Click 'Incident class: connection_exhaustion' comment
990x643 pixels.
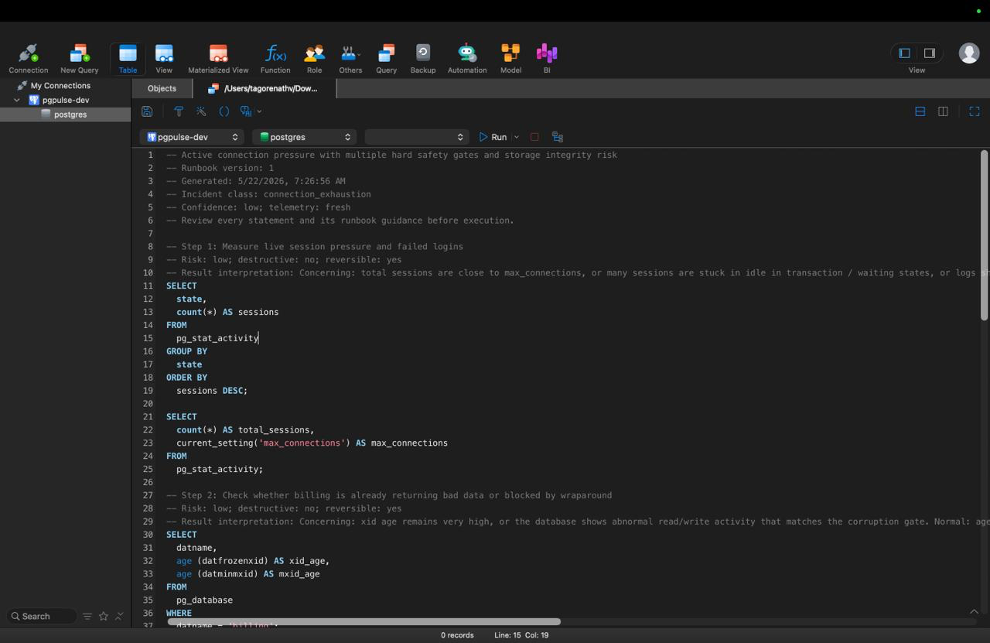(268, 194)
